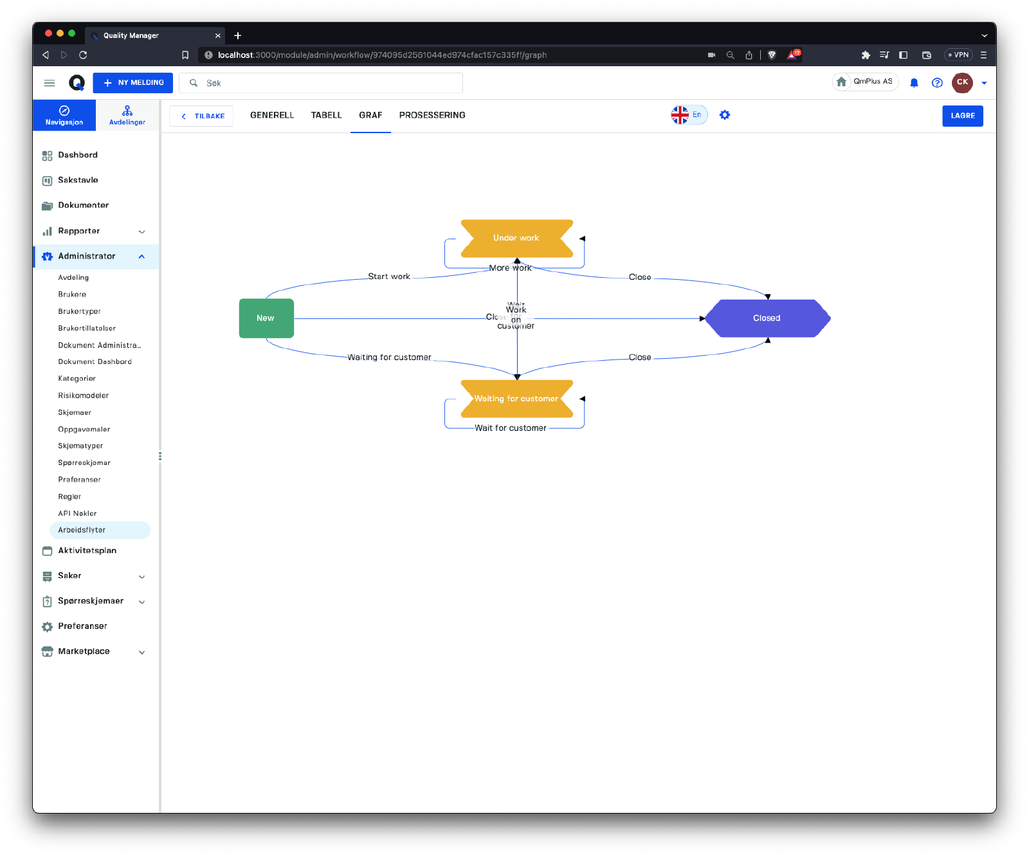Open the notifications bell
Image resolution: width=1029 pixels, height=856 pixels.
click(x=914, y=83)
